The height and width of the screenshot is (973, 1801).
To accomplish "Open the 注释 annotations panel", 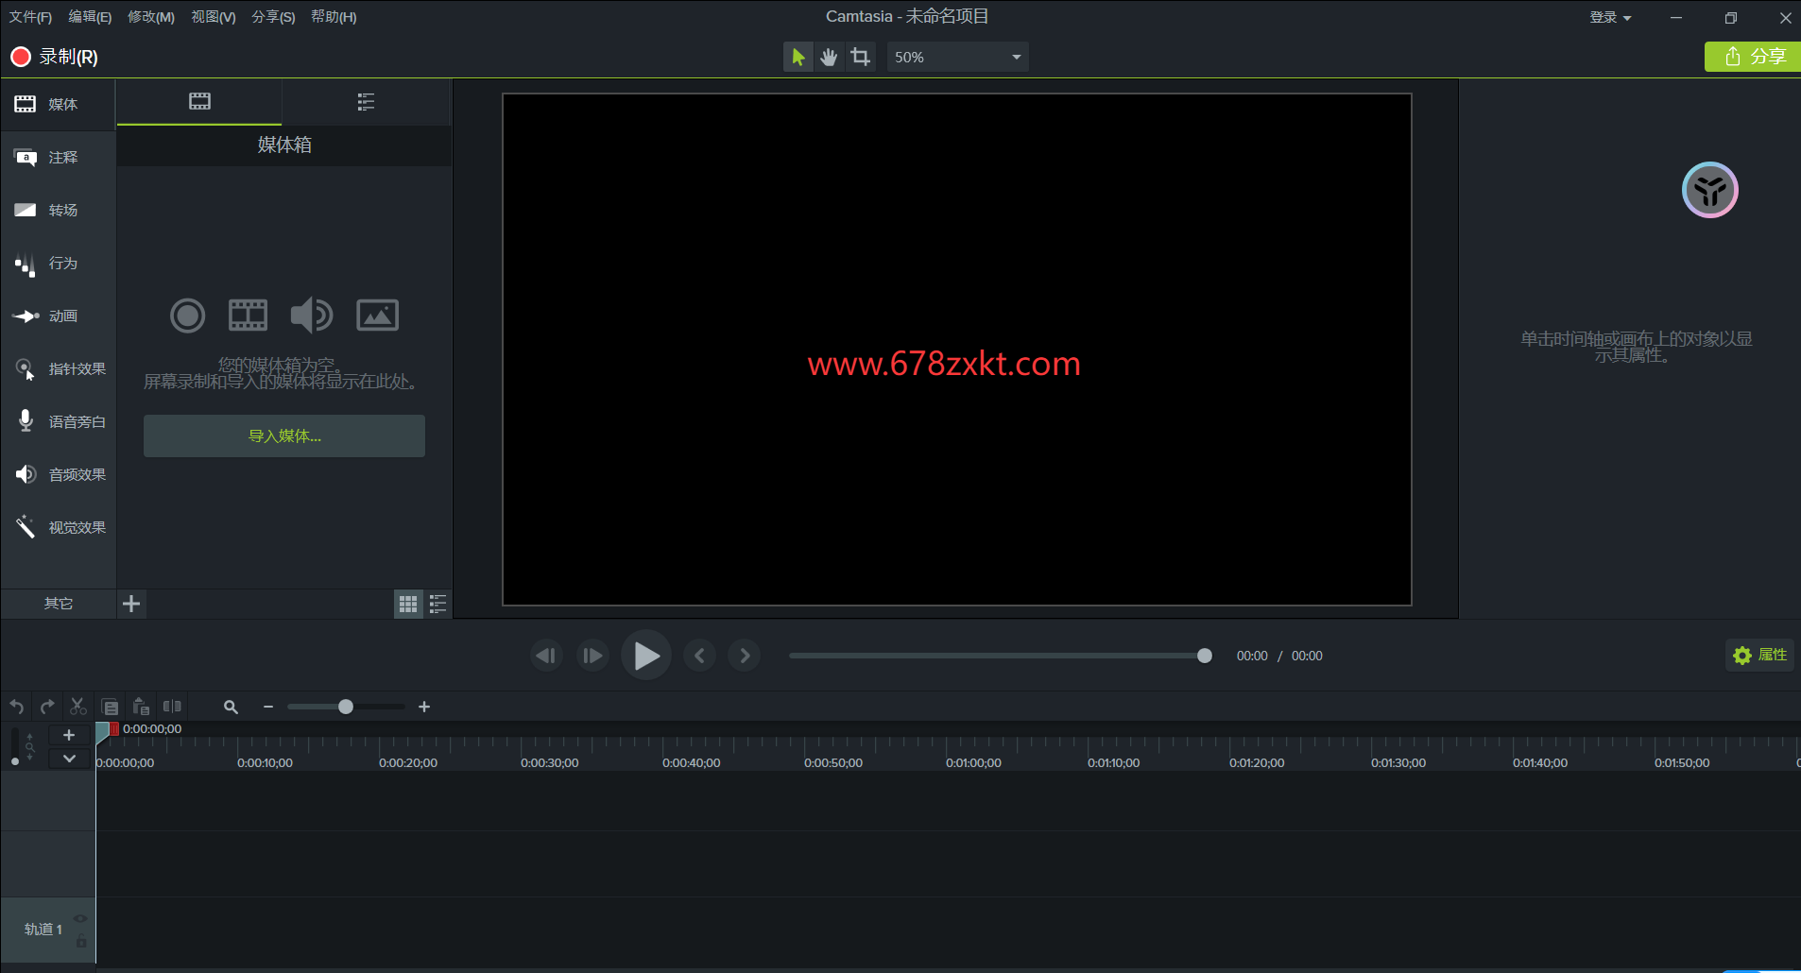I will point(59,158).
